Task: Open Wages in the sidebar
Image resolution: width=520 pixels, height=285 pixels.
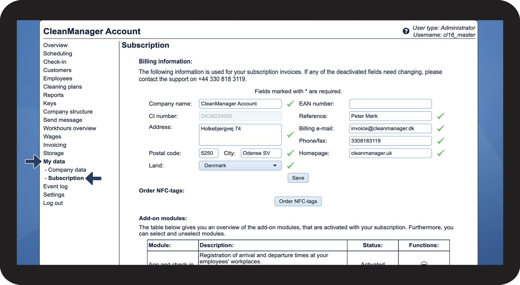Action: tap(52, 136)
